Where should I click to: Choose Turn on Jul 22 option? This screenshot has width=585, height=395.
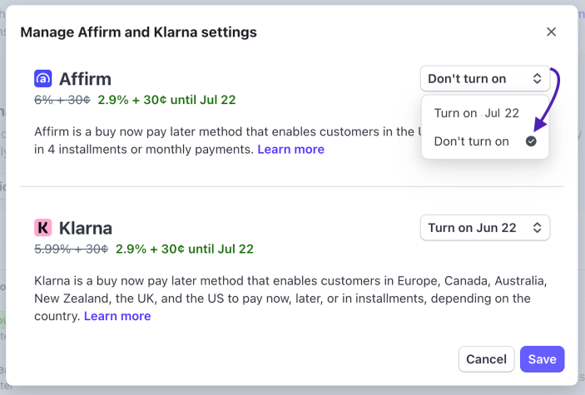click(476, 113)
